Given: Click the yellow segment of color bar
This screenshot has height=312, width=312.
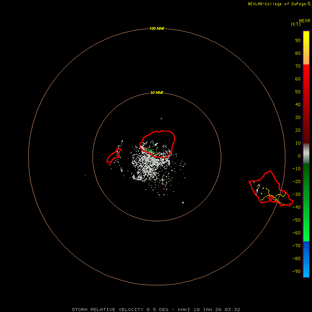Looking at the screenshot, I should 306,48.
